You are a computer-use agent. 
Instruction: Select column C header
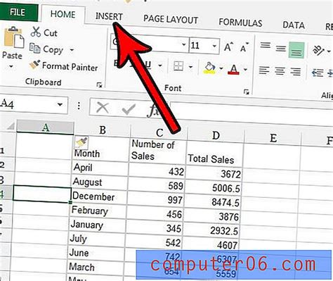(x=159, y=132)
